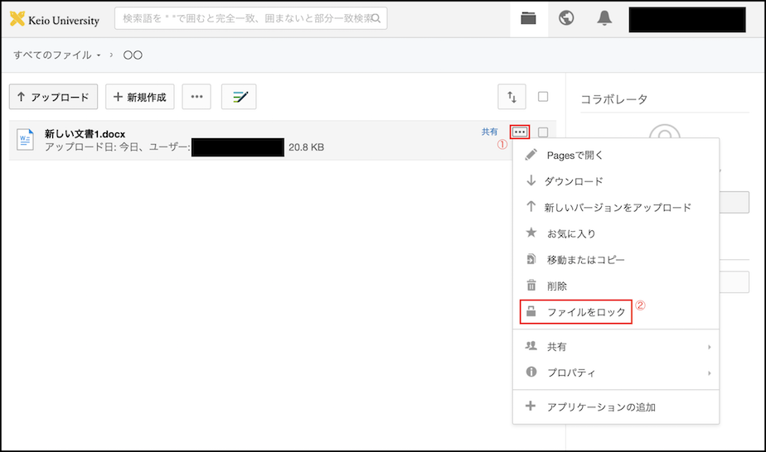This screenshot has width=766, height=452.
Task: Click the 共有 link on the file row
Action: click(x=490, y=132)
